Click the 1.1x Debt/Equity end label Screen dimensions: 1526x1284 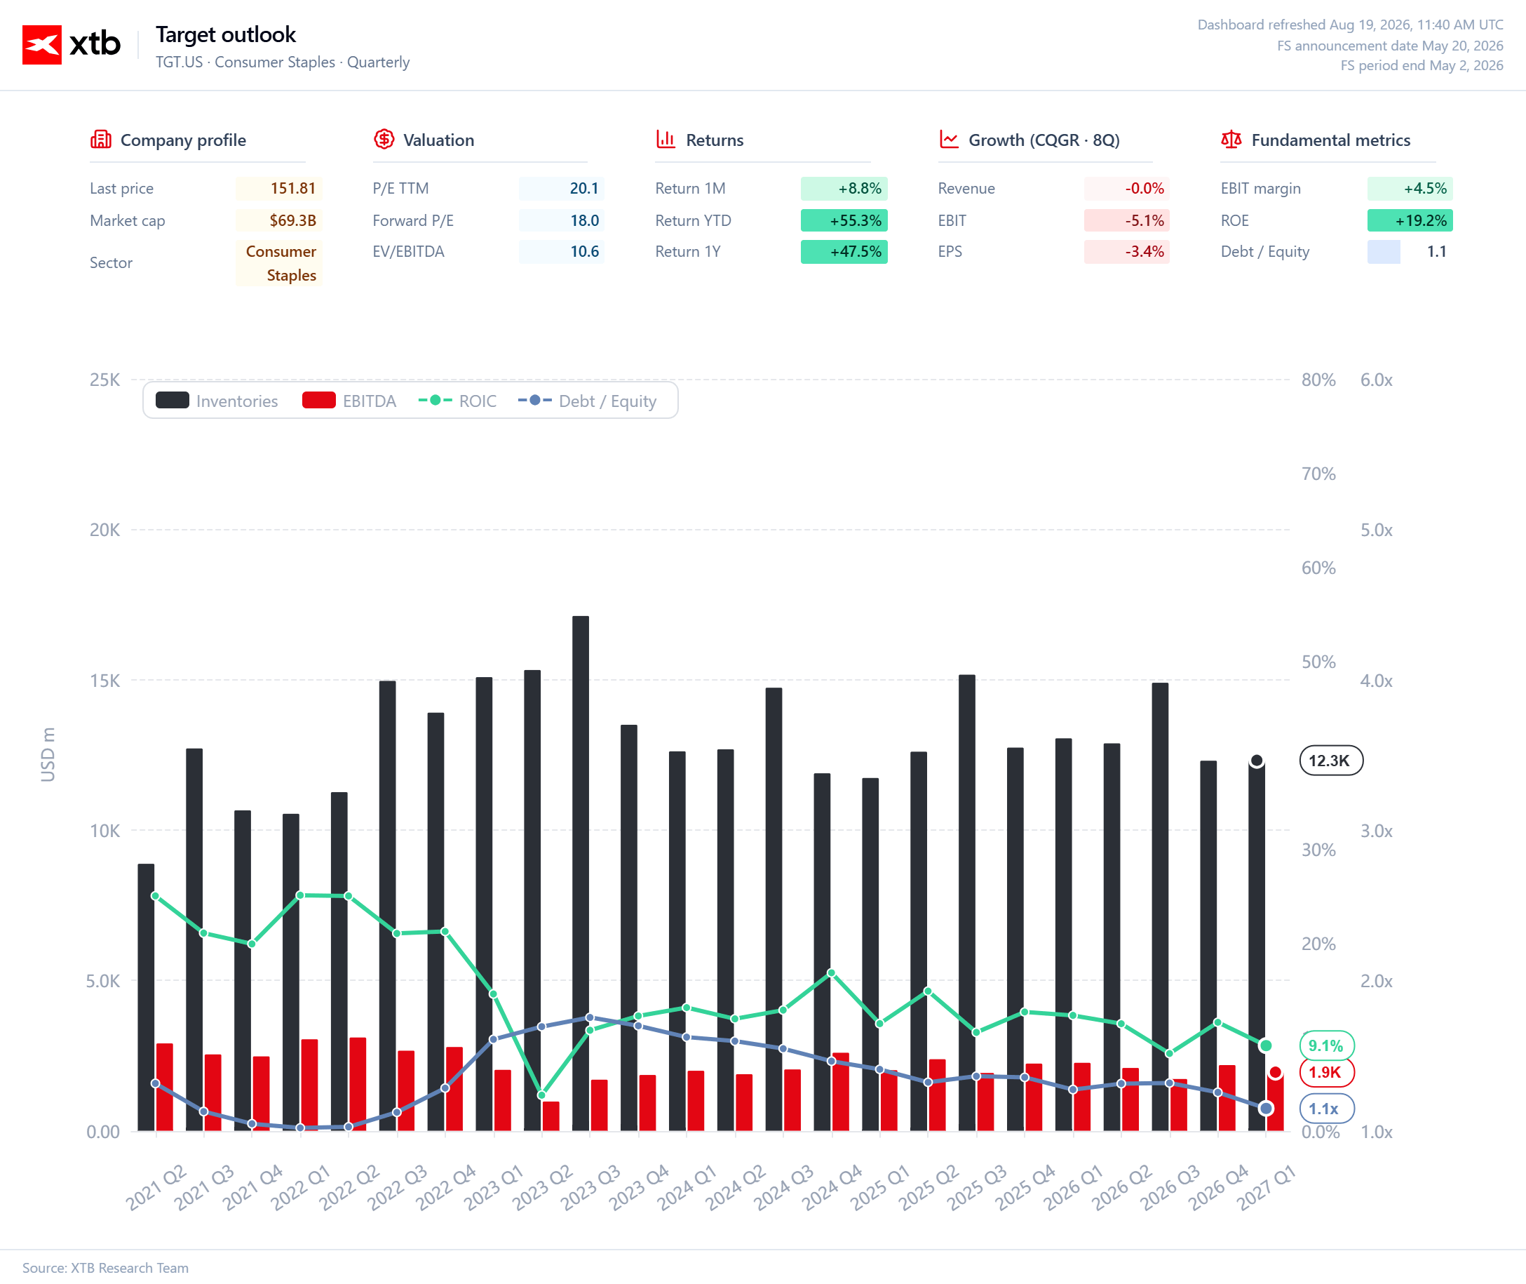[x=1326, y=1109]
